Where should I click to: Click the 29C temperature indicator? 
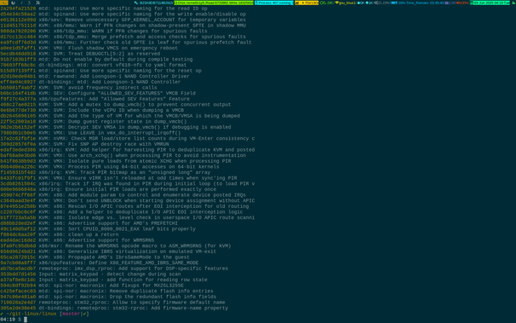point(327,3)
